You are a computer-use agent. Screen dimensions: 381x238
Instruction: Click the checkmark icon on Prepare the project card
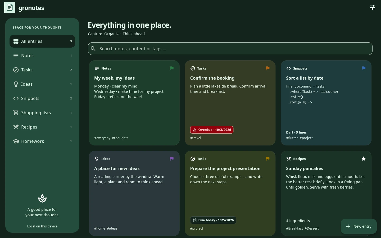[x=193, y=159]
